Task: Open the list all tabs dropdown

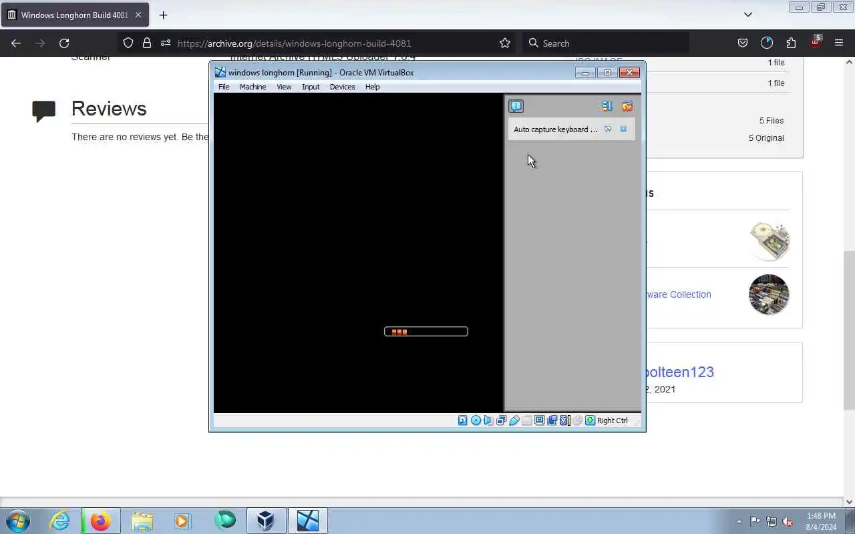Action: pyautogui.click(x=748, y=15)
